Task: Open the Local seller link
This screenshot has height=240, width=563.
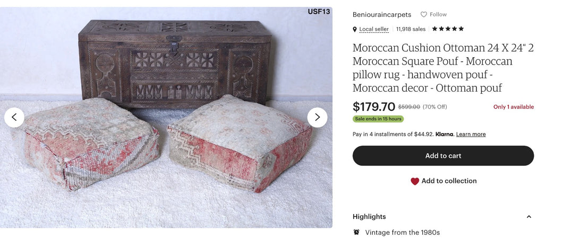Action: [374, 29]
